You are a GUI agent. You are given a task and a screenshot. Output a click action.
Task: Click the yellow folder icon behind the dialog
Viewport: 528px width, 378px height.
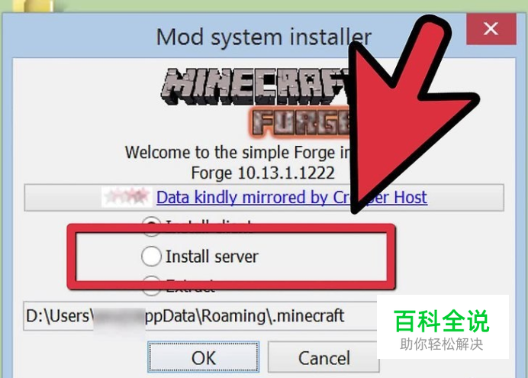point(34,5)
